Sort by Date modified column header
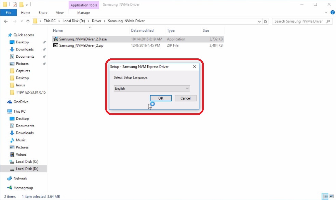 pyautogui.click(x=142, y=30)
